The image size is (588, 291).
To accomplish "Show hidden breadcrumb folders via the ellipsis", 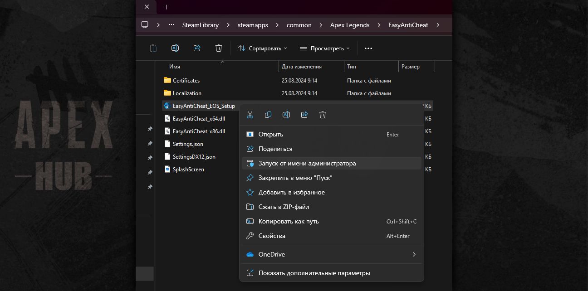I will tap(171, 25).
